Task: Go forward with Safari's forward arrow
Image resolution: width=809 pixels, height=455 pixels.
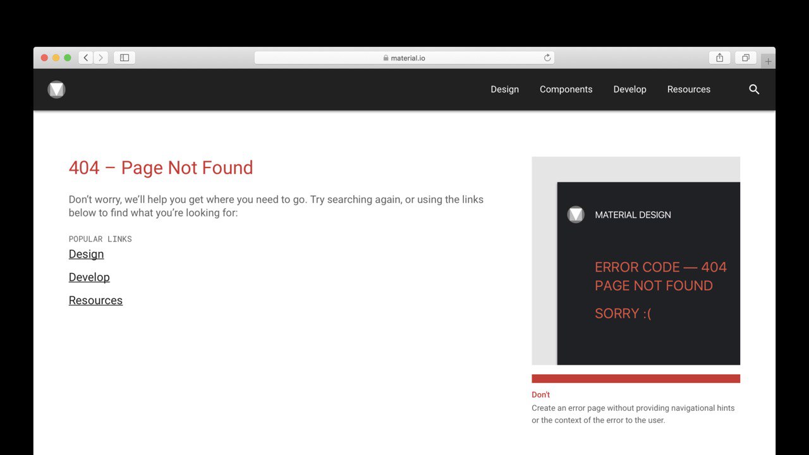Action: [101, 58]
